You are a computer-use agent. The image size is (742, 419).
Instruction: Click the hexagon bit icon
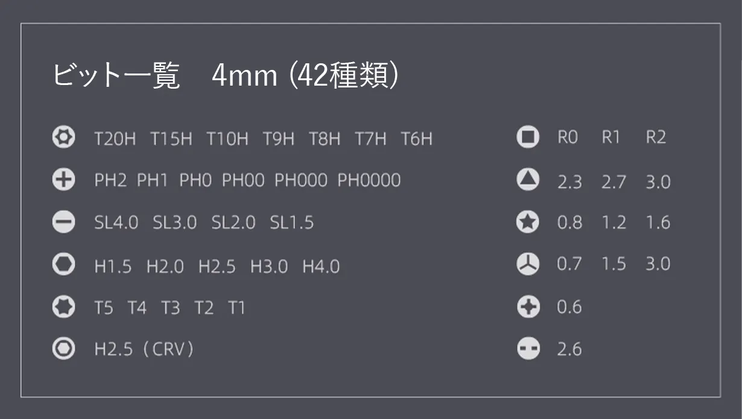[63, 265]
